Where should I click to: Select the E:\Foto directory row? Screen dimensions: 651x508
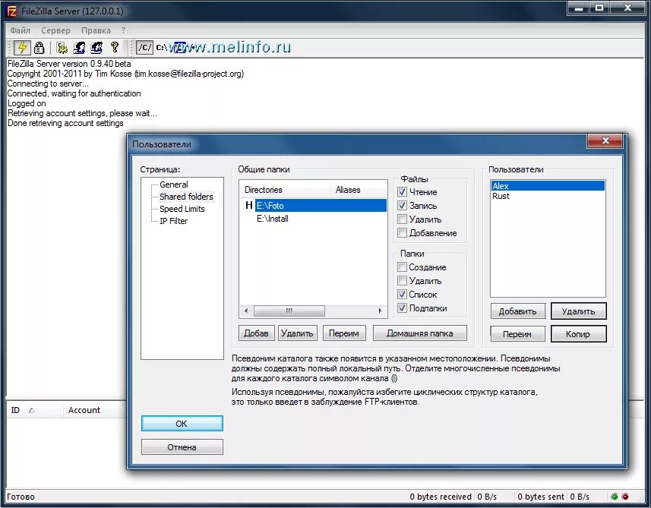pos(321,206)
